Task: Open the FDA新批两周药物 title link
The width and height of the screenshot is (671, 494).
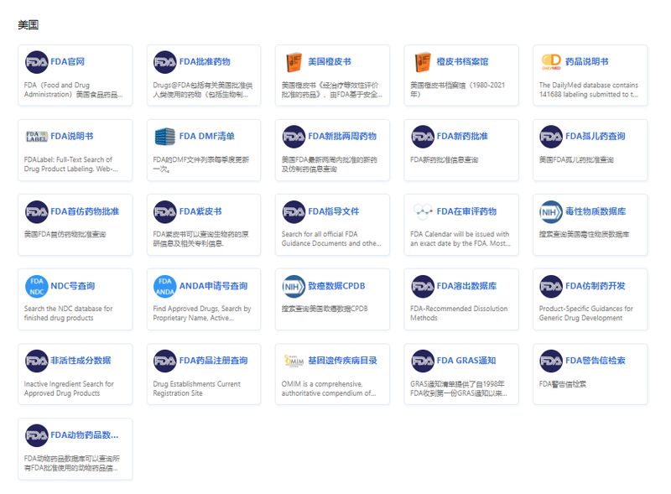Action: (342, 136)
